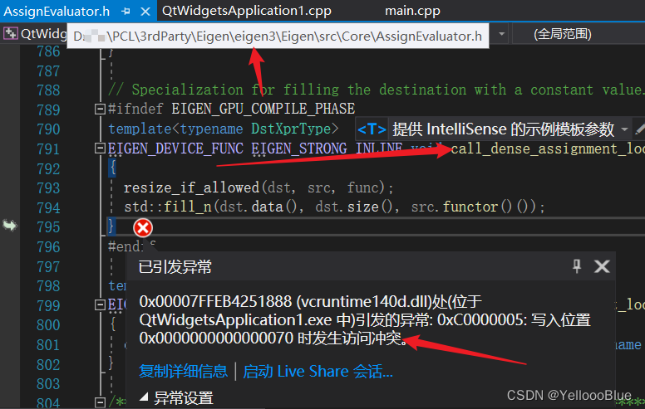645x409 pixels.
Task: Switch to main.cpp tab
Action: [412, 11]
